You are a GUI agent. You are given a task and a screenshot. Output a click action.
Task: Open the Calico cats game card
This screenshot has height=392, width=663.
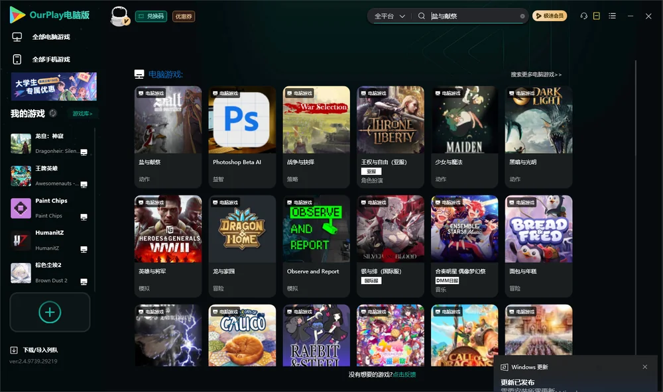point(242,336)
